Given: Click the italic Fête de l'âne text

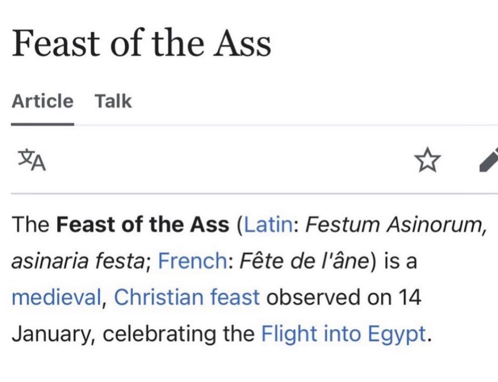Looking at the screenshot, I should 304,261.
